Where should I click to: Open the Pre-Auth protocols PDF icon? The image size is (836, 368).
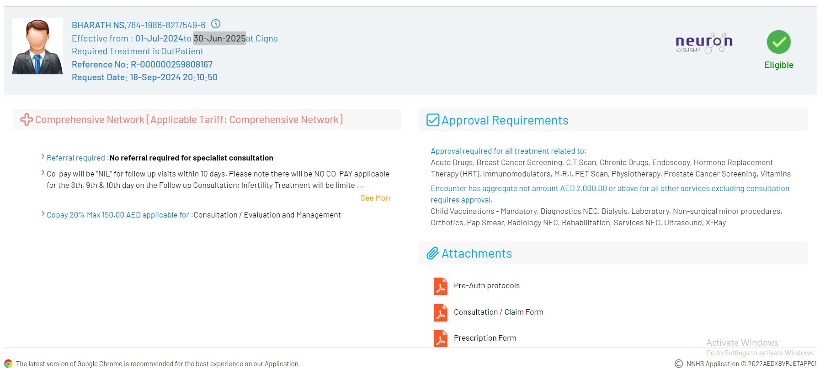(441, 286)
